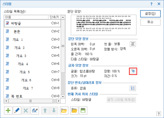Open the character shape 가 icon
This screenshot has height=118, width=164.
pos(133,71)
